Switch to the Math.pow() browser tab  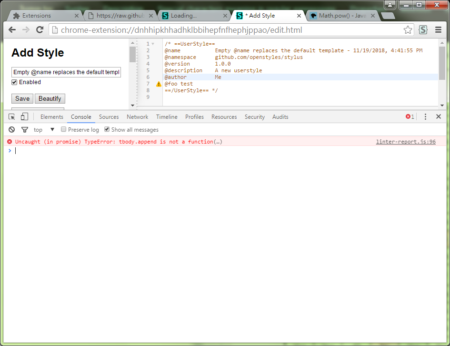(342, 16)
